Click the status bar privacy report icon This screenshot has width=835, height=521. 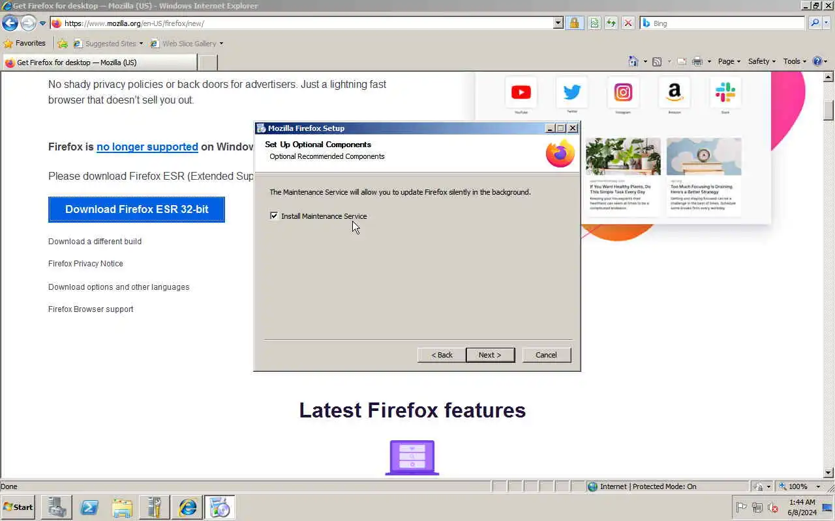coord(758,486)
